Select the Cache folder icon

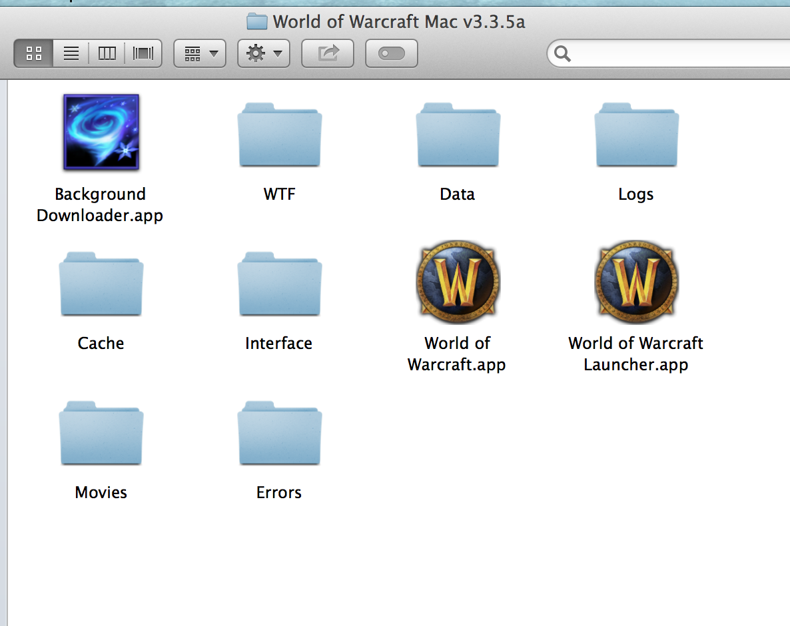pyautogui.click(x=101, y=284)
